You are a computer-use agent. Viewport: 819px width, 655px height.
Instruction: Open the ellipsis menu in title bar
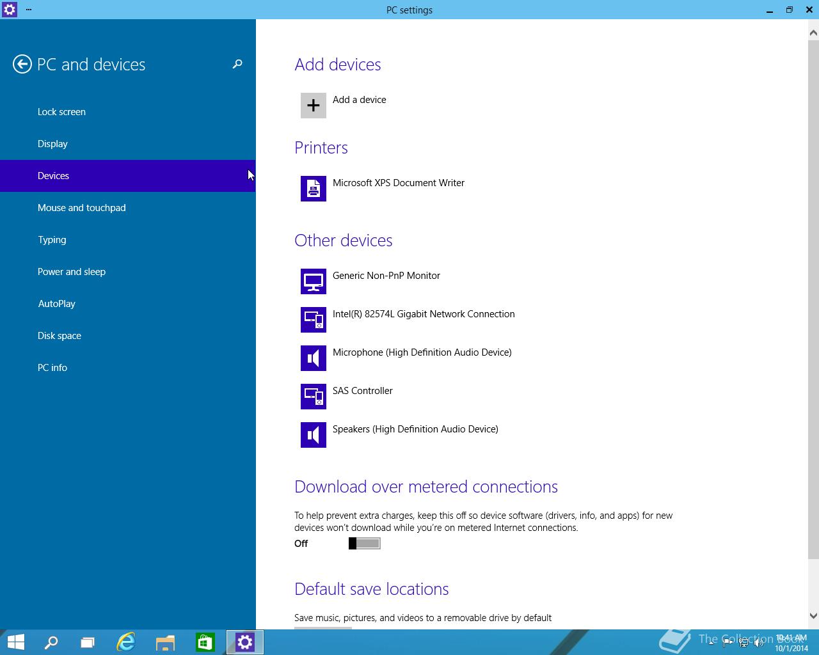coord(29,10)
